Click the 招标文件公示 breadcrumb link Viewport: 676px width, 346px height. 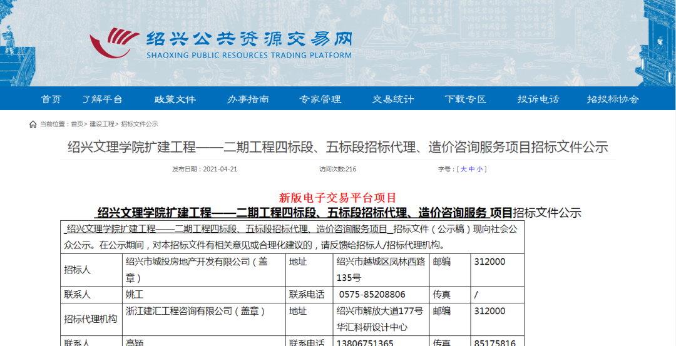tap(140, 124)
